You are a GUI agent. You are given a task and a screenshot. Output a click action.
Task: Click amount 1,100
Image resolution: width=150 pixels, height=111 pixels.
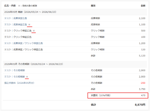pos(142,24)
